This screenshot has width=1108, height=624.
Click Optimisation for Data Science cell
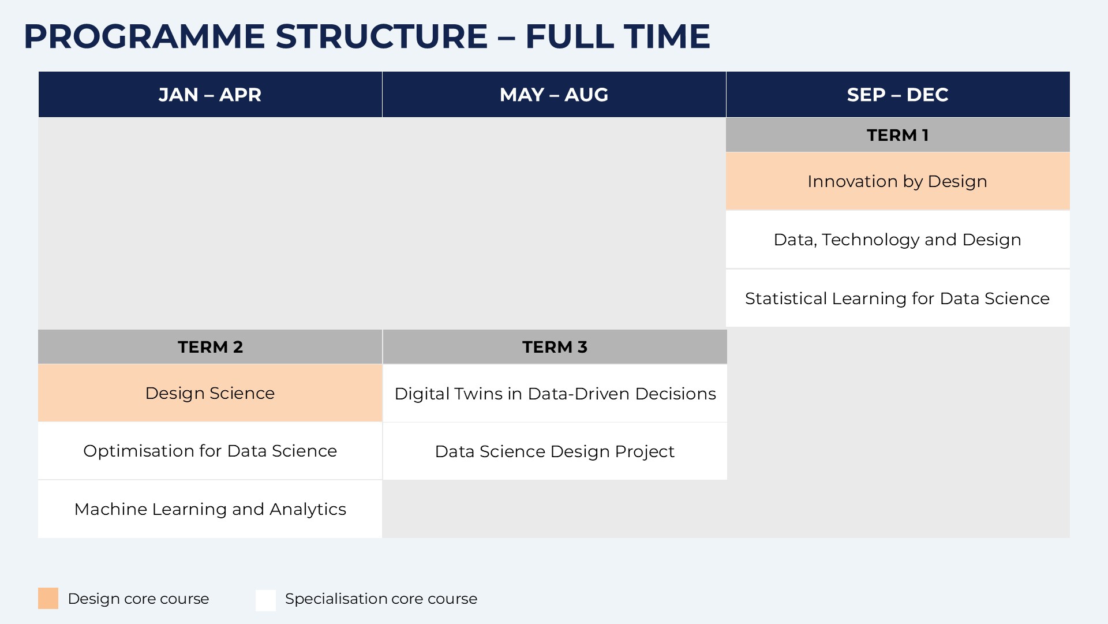pos(210,451)
